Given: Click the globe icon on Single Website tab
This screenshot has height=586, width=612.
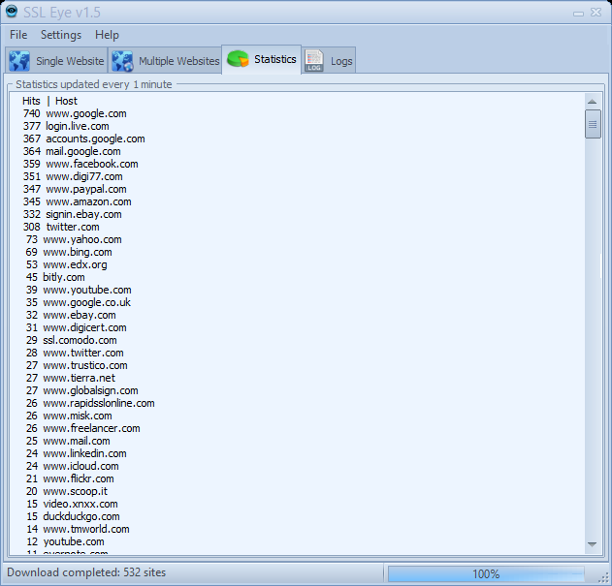Looking at the screenshot, I should pyautogui.click(x=19, y=61).
